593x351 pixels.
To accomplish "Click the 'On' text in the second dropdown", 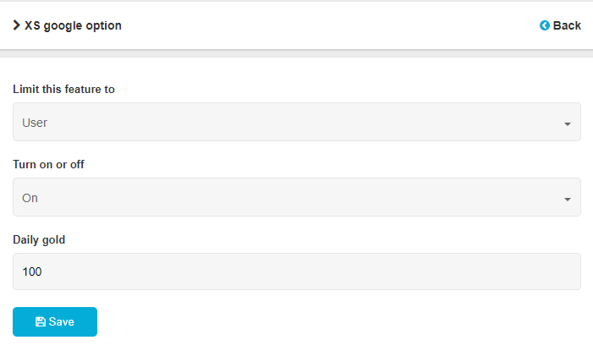I will coord(30,198).
